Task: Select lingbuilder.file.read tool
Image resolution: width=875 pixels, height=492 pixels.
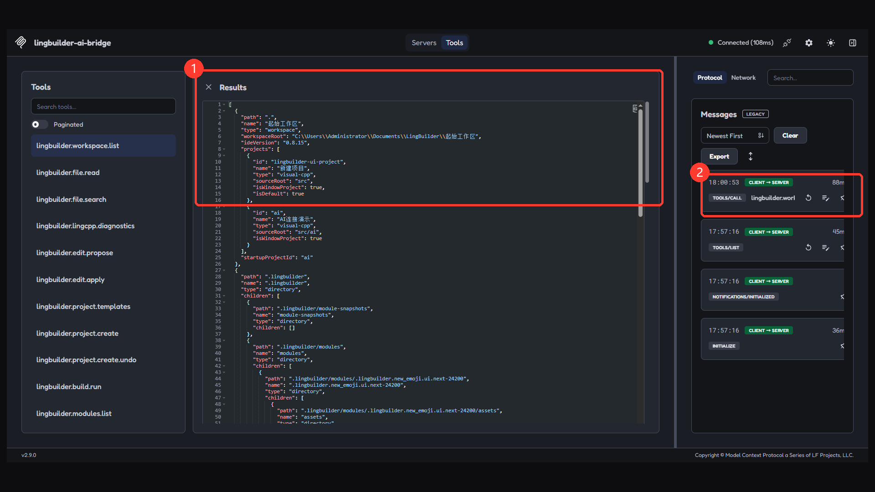Action: tap(103, 173)
